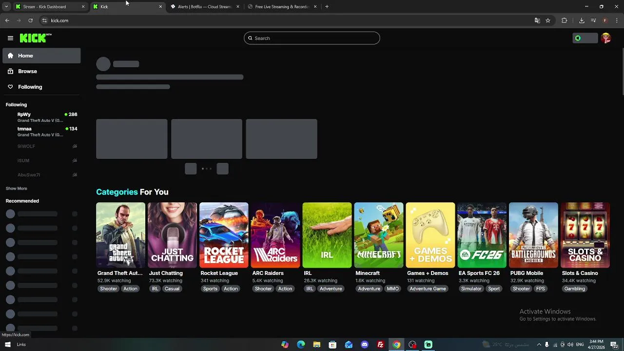This screenshot has width=624, height=351.
Task: Select Following in the sidebar
Action: (41, 87)
